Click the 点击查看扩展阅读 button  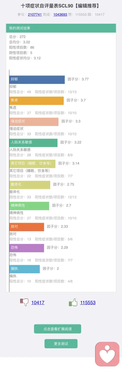57,329
